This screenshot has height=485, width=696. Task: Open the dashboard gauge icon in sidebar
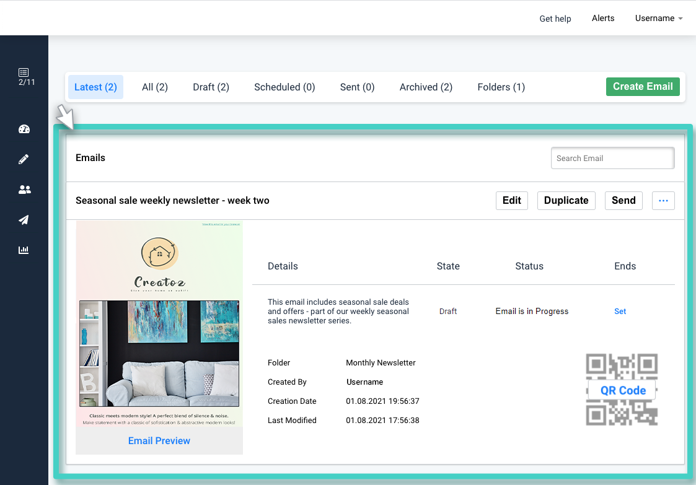click(24, 129)
